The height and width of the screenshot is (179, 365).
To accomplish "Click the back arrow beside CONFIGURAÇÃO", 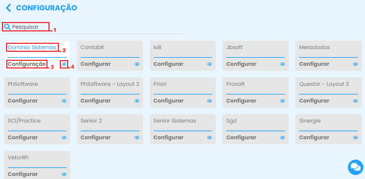I will coord(8,8).
